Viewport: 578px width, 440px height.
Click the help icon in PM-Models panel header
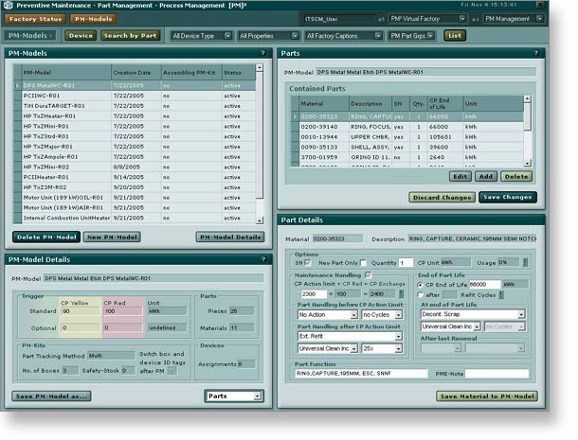[261, 55]
